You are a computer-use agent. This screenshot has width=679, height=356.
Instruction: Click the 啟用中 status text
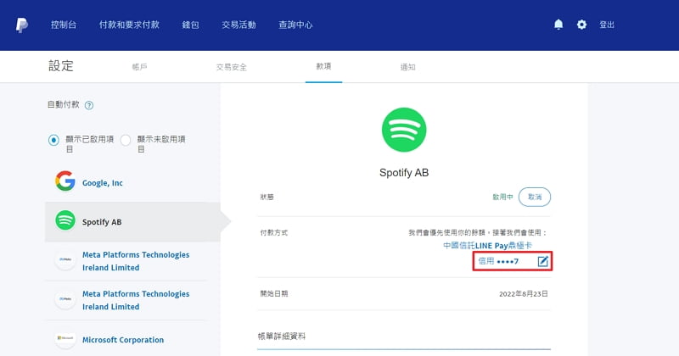pos(502,197)
